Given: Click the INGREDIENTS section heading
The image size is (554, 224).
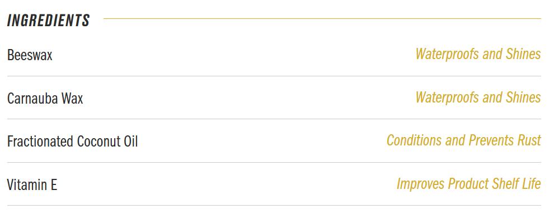Looking at the screenshot, I should (x=48, y=21).
